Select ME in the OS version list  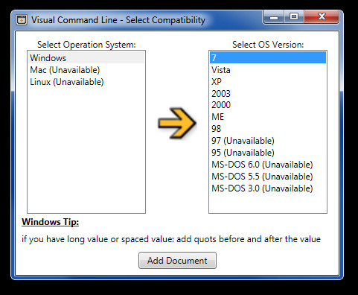point(268,117)
